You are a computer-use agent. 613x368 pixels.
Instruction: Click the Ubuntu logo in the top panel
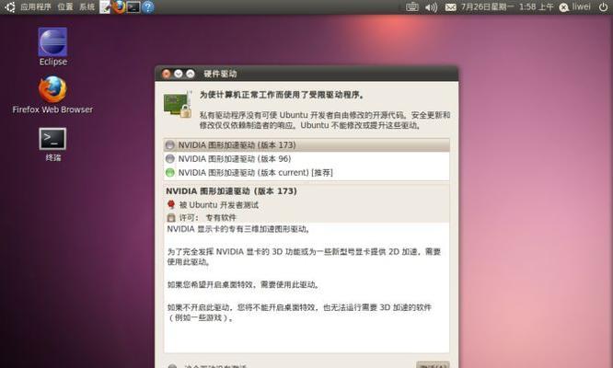[10, 6]
